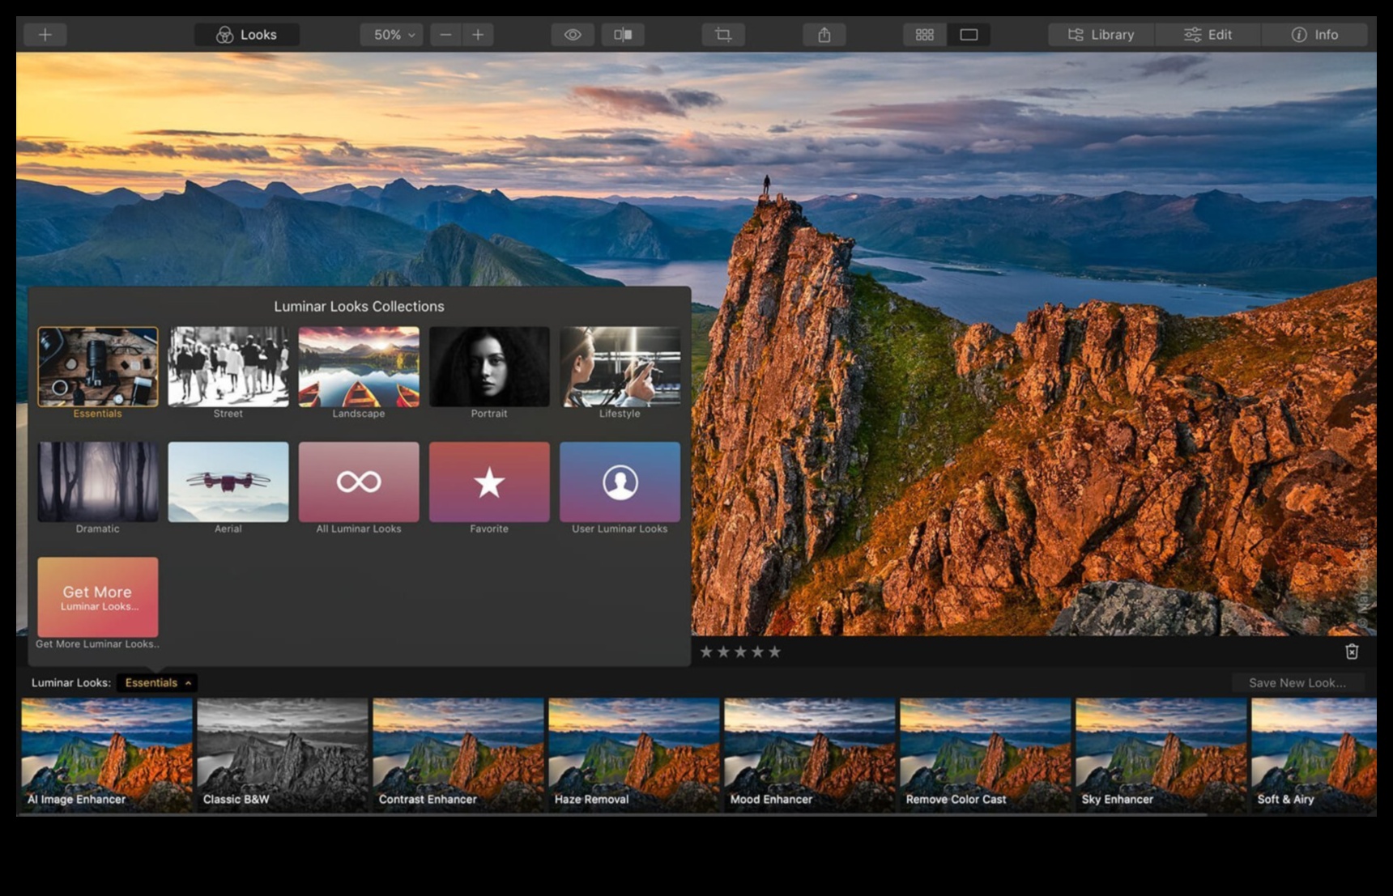Apply the Soft & Airy look
1393x896 pixels.
(x=1314, y=755)
